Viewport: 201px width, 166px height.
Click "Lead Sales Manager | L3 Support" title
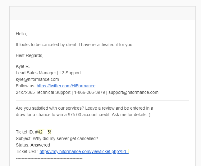[x=48, y=73]
